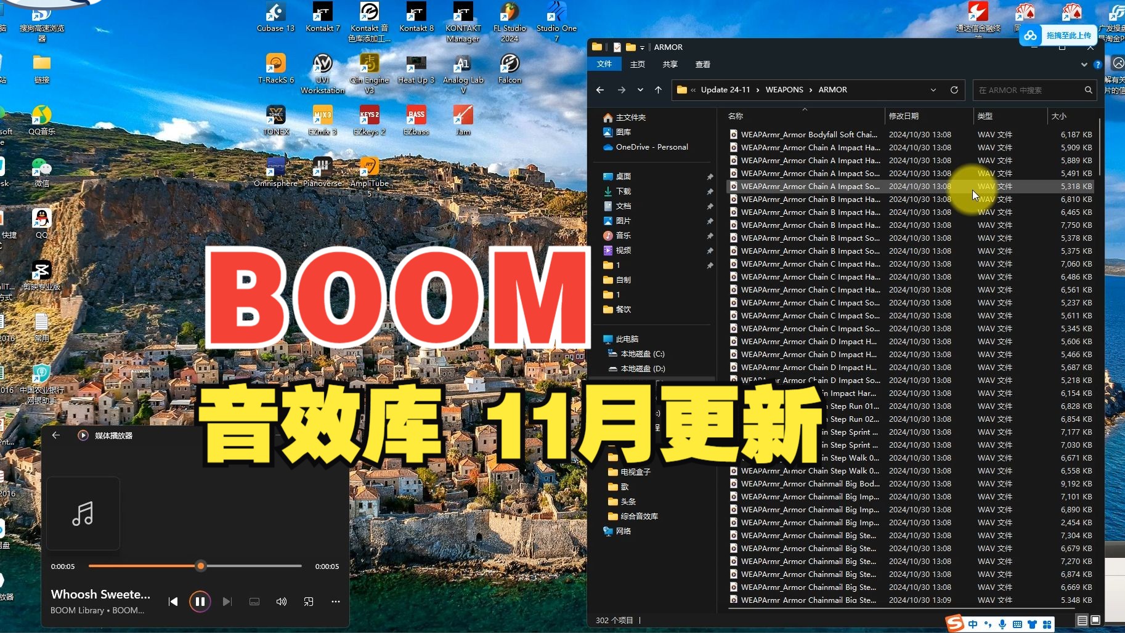This screenshot has width=1125, height=633.
Task: Open QQ音乐 desktop icon
Action: (x=41, y=121)
